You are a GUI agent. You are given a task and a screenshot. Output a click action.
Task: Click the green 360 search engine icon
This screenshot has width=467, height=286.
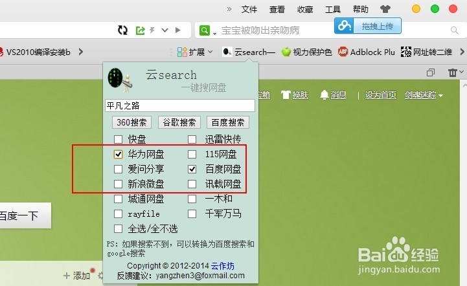coord(205,30)
